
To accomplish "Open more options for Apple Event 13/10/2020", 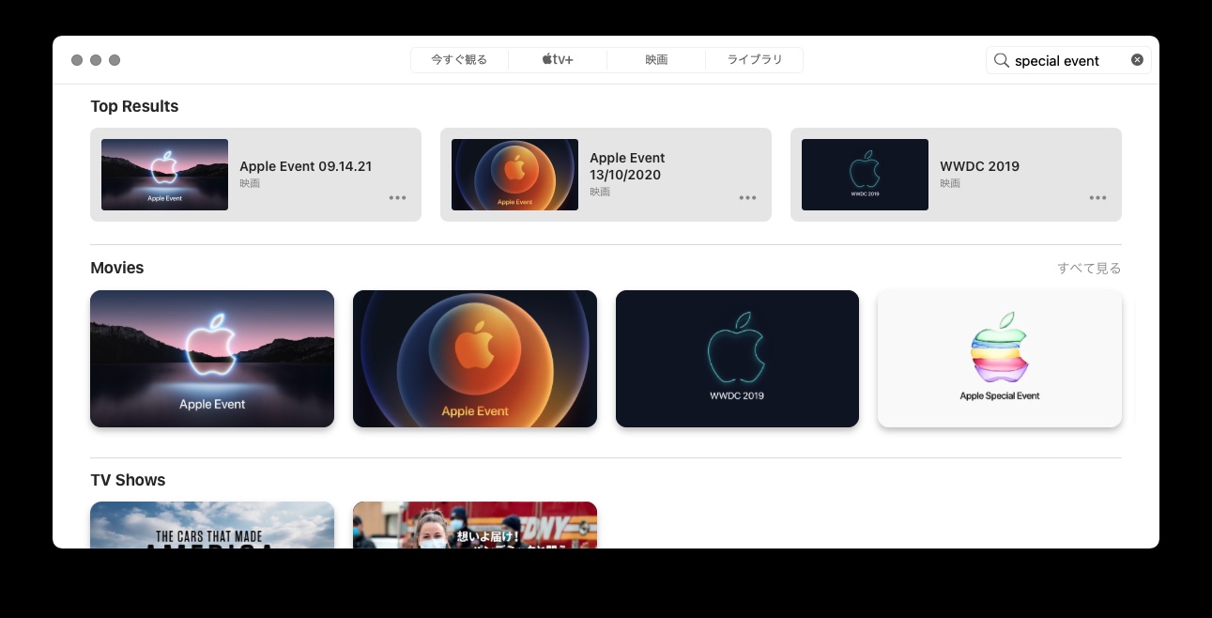I will [747, 198].
